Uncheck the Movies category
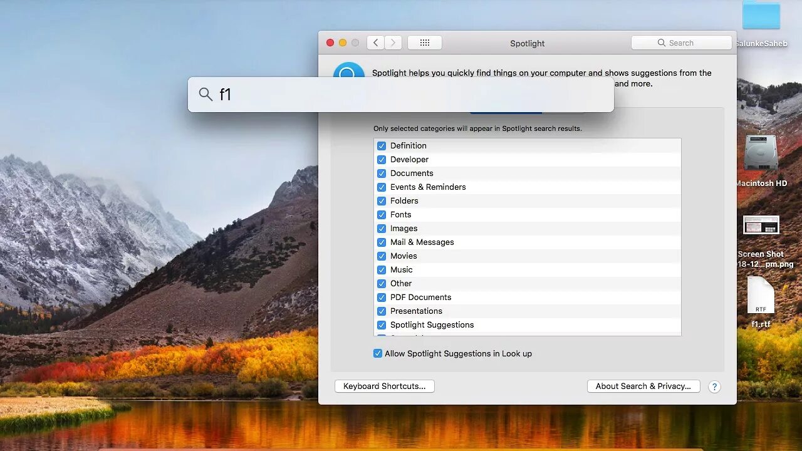 [x=382, y=256]
